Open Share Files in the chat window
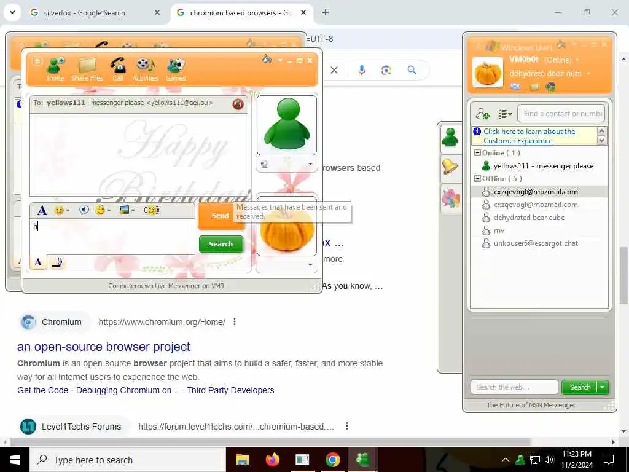629x472 pixels. pos(87,69)
